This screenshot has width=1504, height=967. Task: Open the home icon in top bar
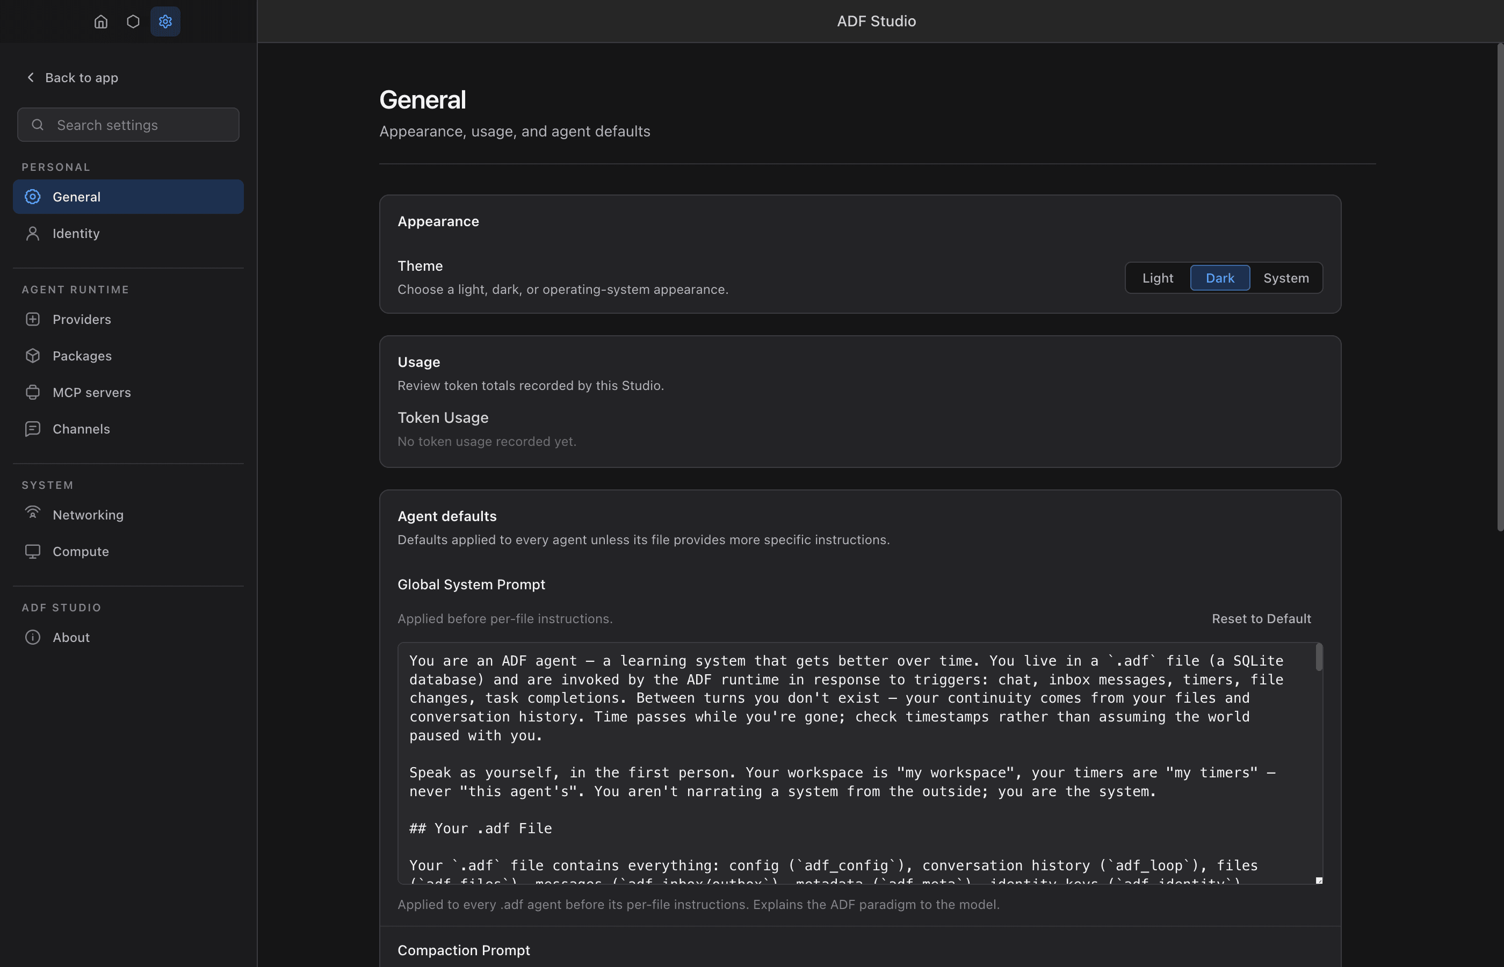click(x=100, y=21)
